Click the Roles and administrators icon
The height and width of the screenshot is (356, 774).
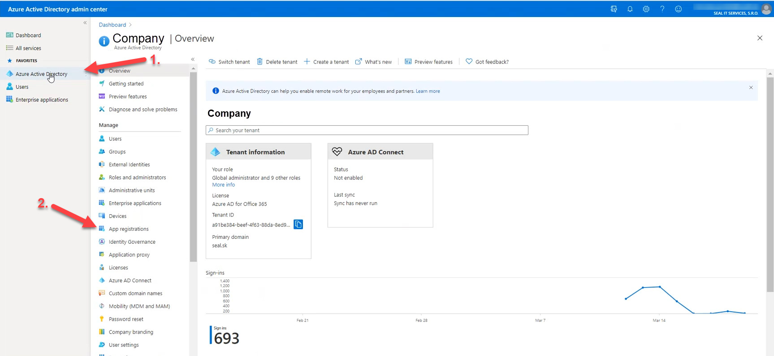point(102,178)
